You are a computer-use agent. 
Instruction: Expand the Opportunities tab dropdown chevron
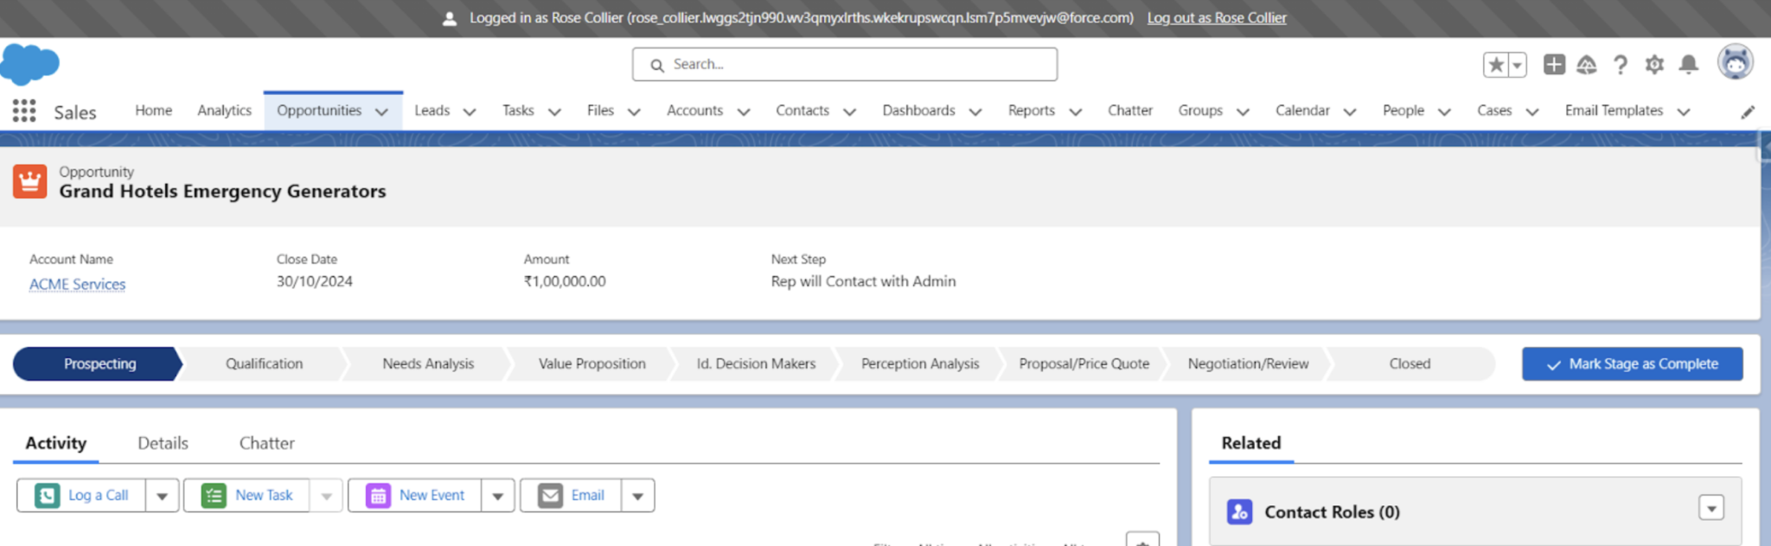point(381,111)
